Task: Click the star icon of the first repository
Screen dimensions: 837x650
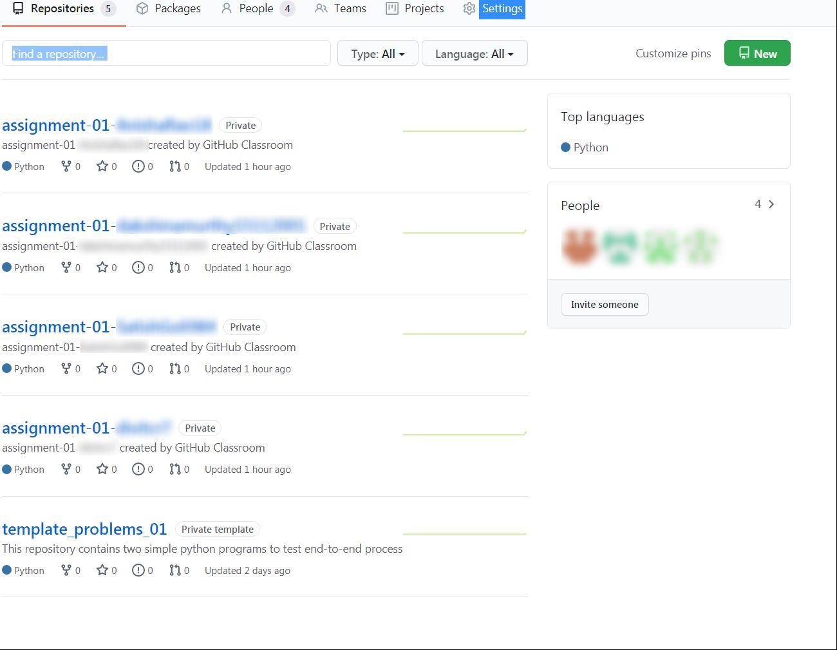Action: (102, 166)
